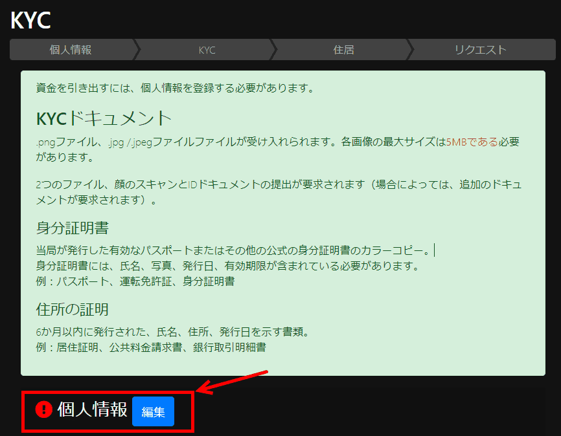The width and height of the screenshot is (561, 436).
Task: Click the line starting 当局が発行した有効なパスポート
Action: [x=233, y=250]
